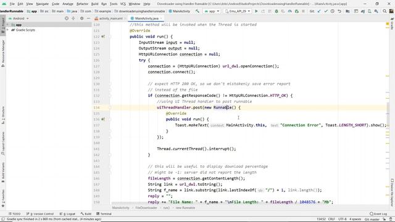Open Search Everywhere magnifier icon
This screenshot has height=222, width=395.
point(385,11)
